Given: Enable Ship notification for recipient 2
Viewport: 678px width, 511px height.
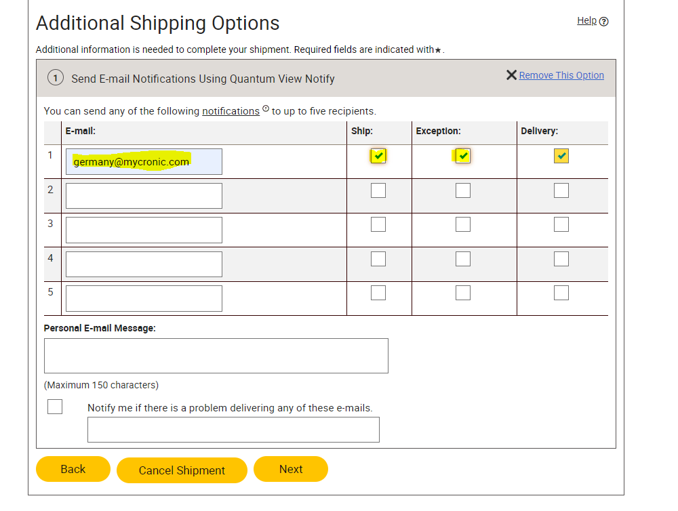Looking at the screenshot, I should (x=378, y=190).
